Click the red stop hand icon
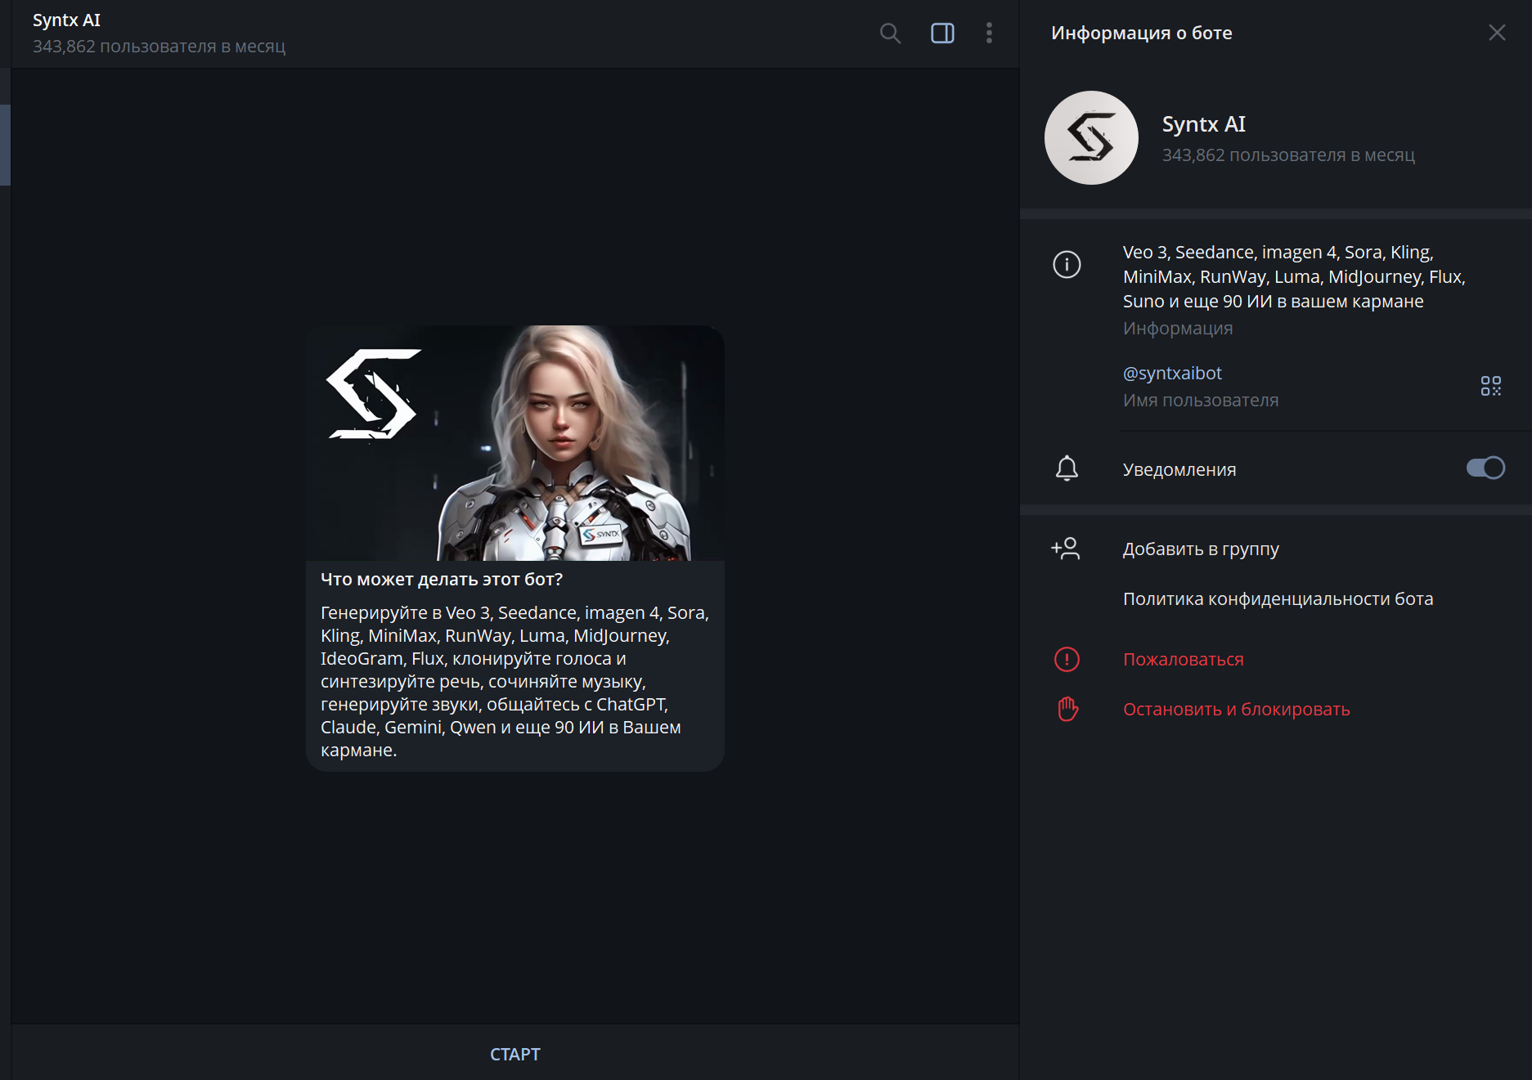 [1067, 709]
